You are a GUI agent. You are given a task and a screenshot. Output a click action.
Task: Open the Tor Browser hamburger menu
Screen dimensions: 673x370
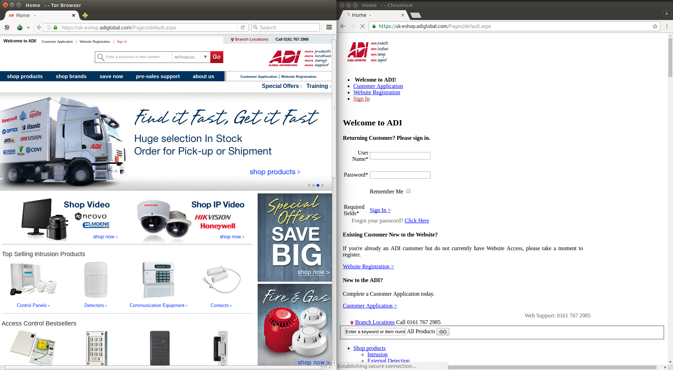tap(329, 27)
